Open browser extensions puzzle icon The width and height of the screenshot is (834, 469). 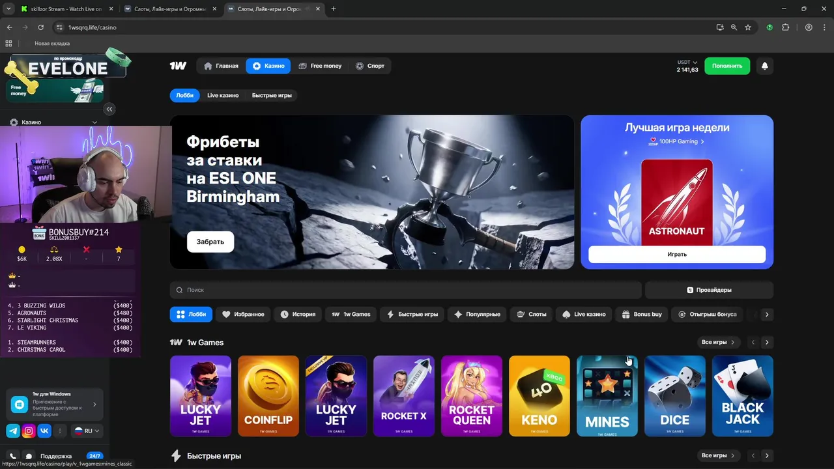[785, 27]
